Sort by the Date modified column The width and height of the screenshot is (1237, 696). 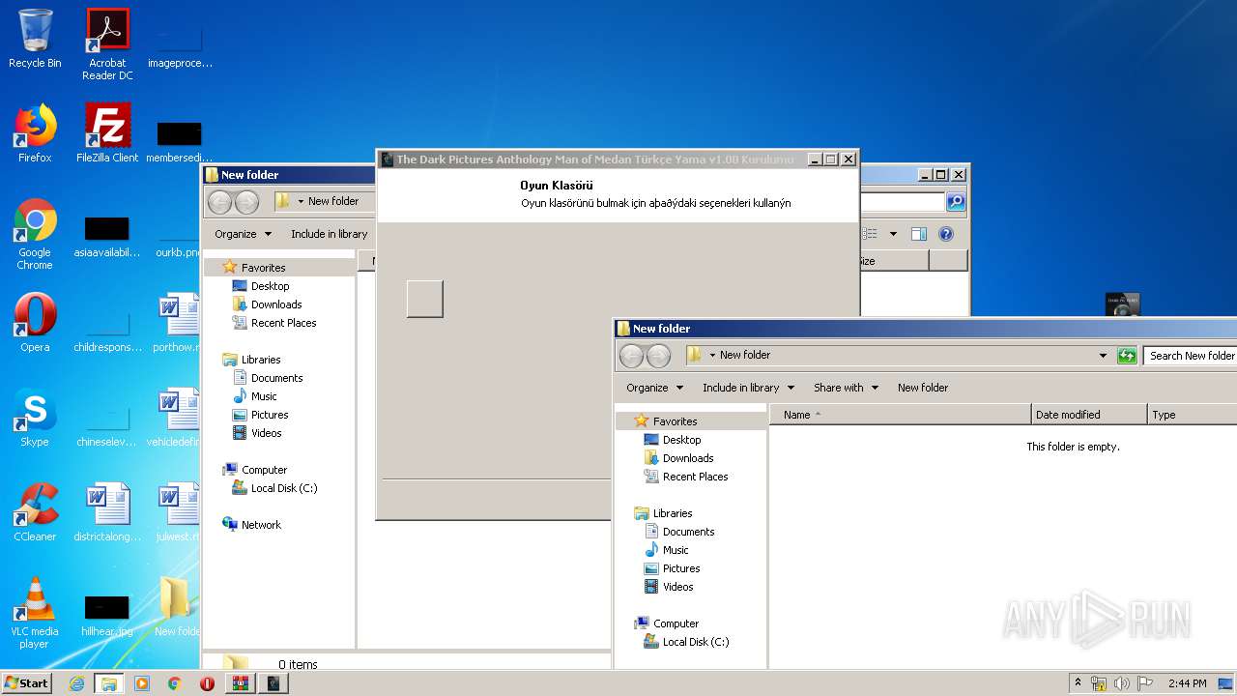(x=1089, y=415)
